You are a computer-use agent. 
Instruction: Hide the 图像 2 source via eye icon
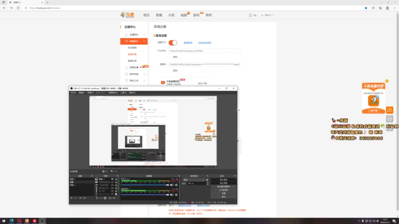click(112, 179)
